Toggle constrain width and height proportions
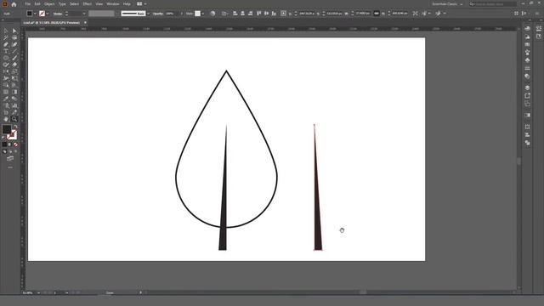The image size is (544, 306). coord(377,14)
